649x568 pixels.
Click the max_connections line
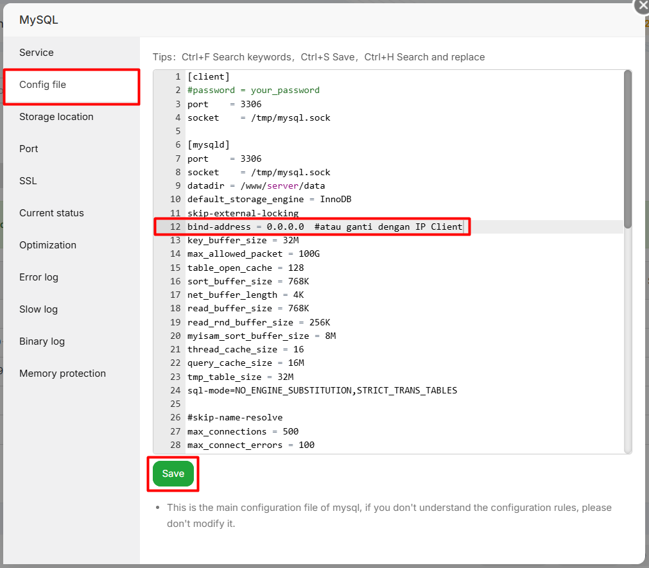[x=243, y=431]
